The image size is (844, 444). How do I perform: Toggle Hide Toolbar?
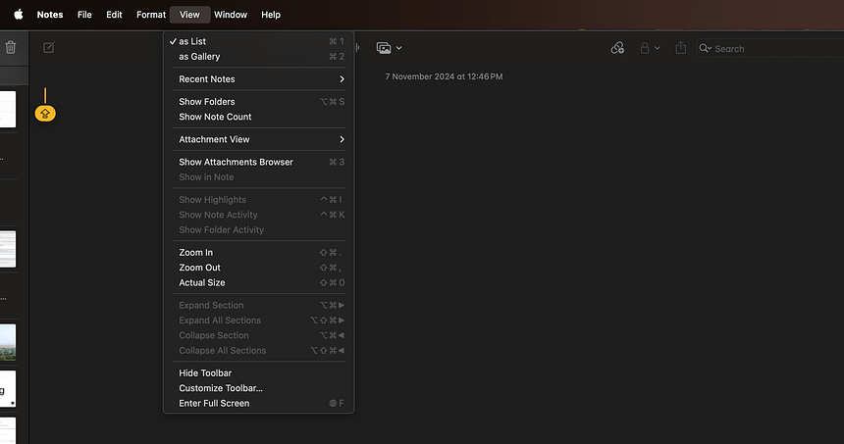258,372
